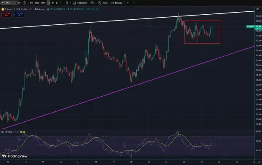Switch to the 5m timeframe
262x165 pixels.
pyautogui.click(x=31, y=3)
